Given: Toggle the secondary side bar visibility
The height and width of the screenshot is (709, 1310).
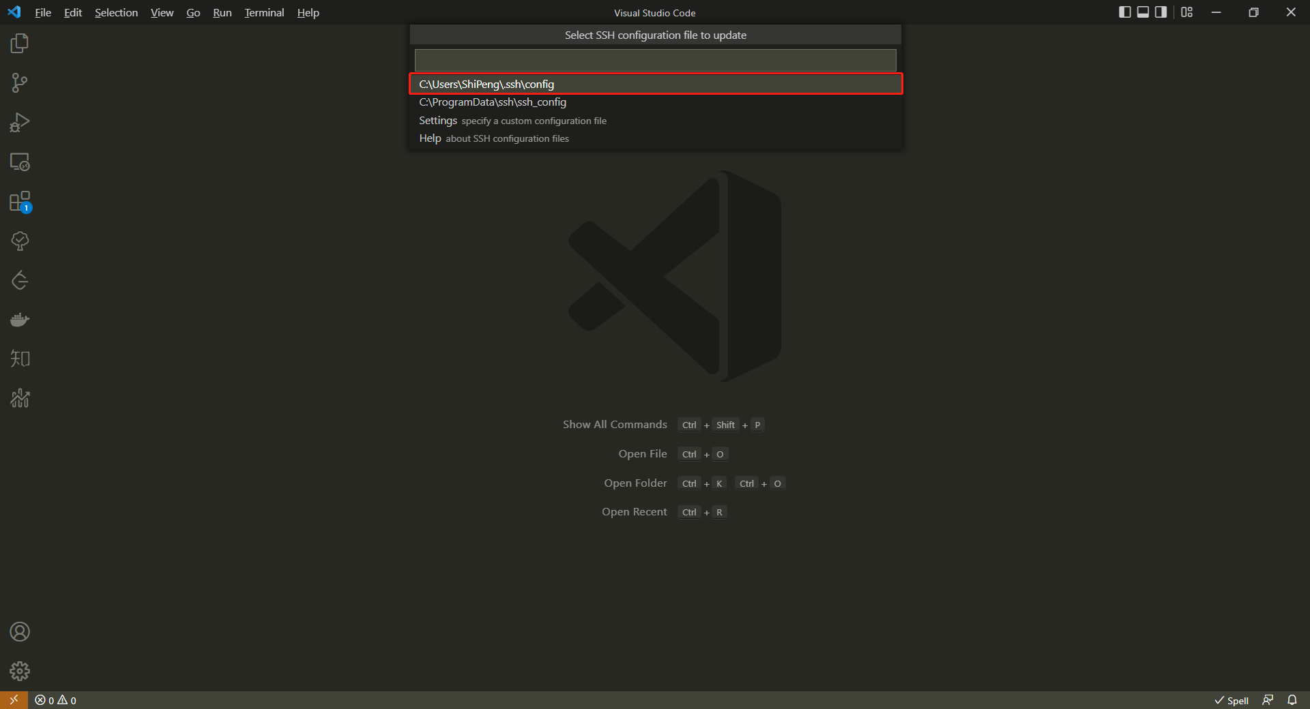Looking at the screenshot, I should pyautogui.click(x=1161, y=12).
